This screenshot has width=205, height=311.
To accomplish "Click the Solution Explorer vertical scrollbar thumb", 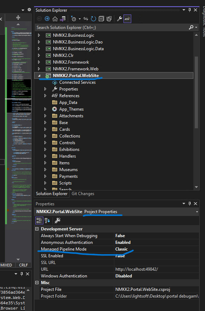I will (196, 92).
